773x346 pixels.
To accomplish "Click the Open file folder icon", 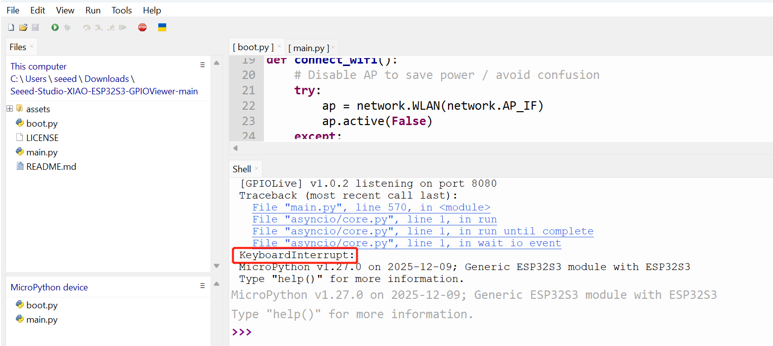I will click(23, 28).
